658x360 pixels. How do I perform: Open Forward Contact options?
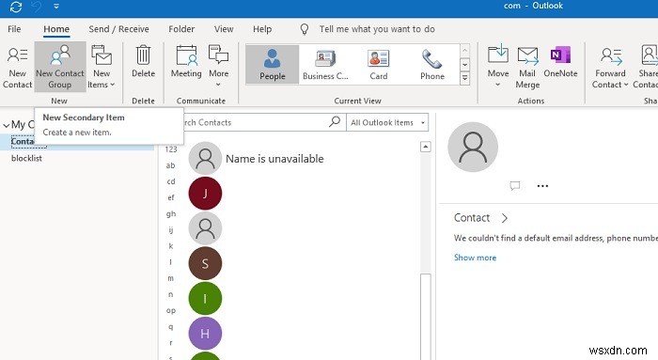610,67
